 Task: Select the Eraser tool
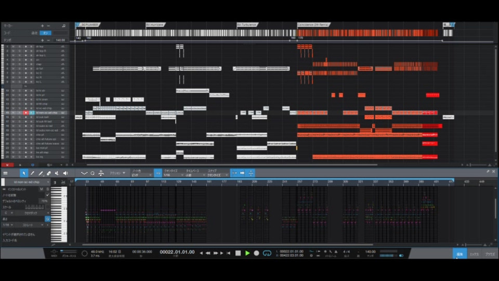[x=49, y=173]
